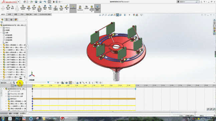The image size is (216, 121).
Task: Click the Move Component icon
Action: click(x=34, y=7)
